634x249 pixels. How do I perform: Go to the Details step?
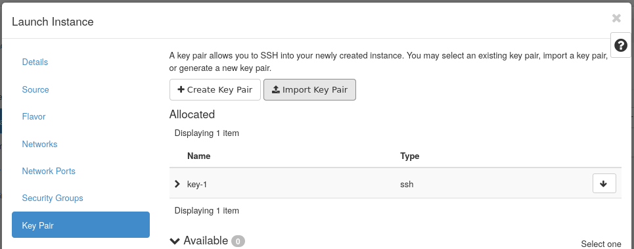tap(35, 62)
